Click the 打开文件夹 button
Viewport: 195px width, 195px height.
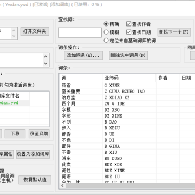click(x=35, y=31)
